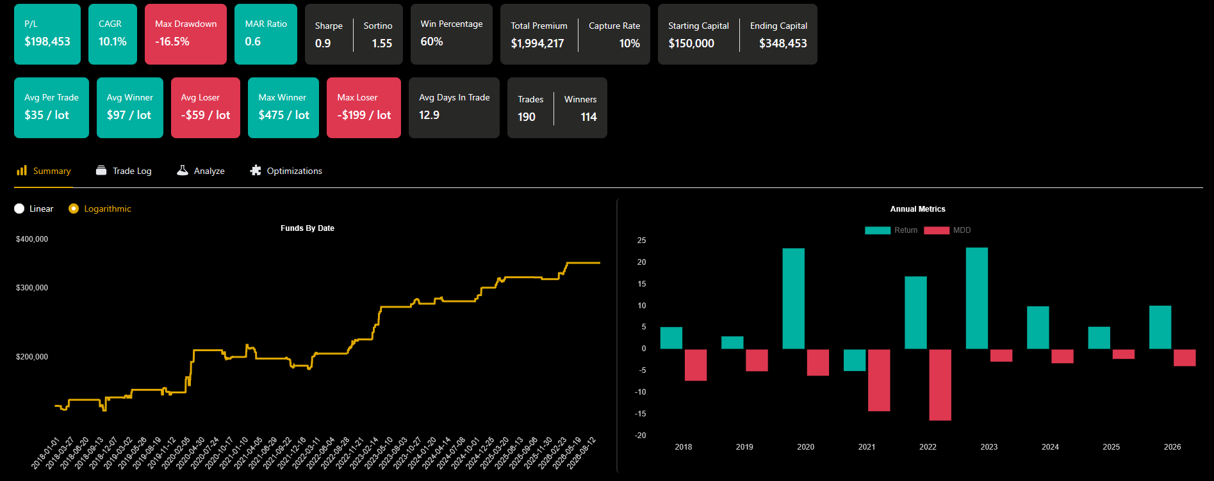
Task: Click the Funds By Date chart title
Action: click(x=308, y=228)
